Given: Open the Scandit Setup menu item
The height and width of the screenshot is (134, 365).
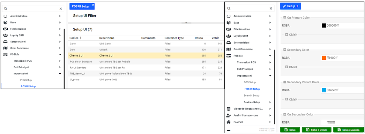Looking at the screenshot, I should pos(251,96).
